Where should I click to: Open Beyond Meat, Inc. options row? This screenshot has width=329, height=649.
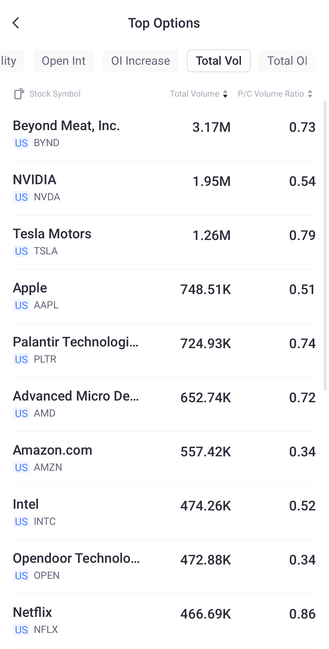tap(164, 134)
